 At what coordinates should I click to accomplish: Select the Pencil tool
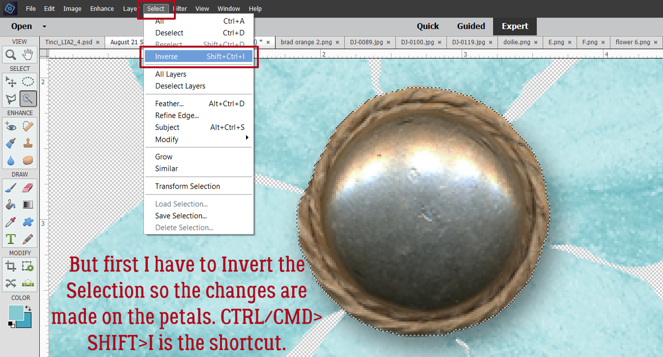[28, 239]
